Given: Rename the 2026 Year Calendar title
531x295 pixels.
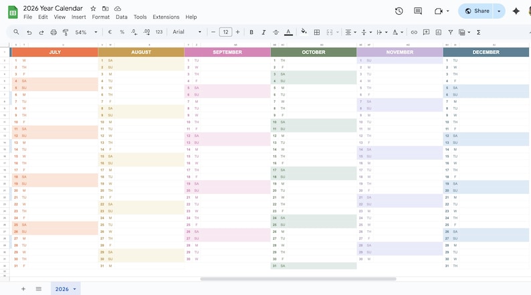Looking at the screenshot, I should pyautogui.click(x=53, y=8).
